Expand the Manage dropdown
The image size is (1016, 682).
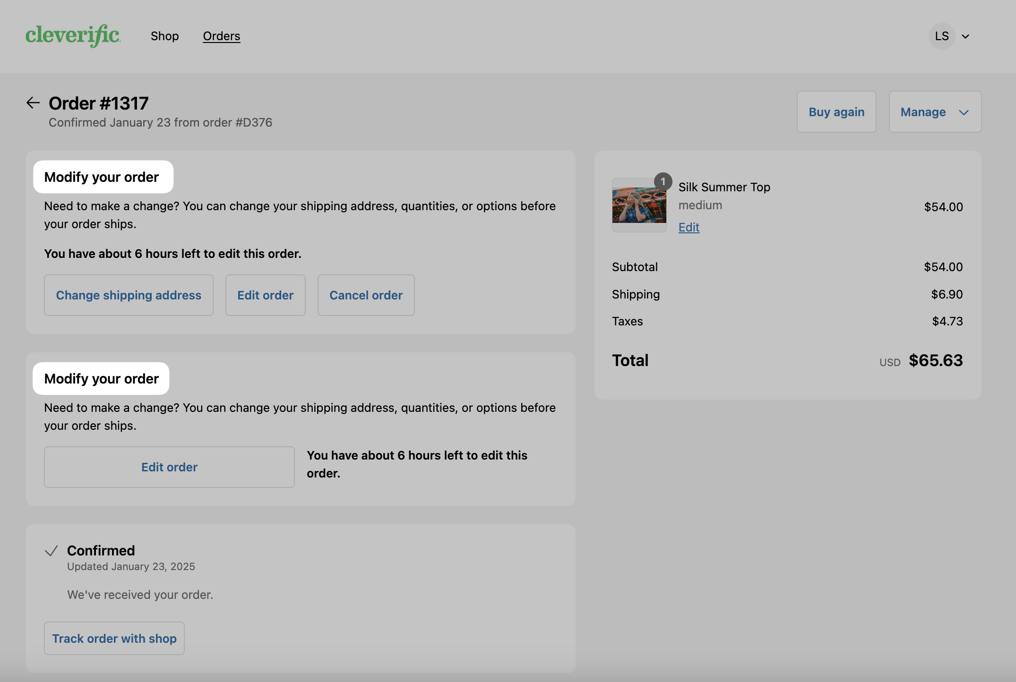coord(935,112)
